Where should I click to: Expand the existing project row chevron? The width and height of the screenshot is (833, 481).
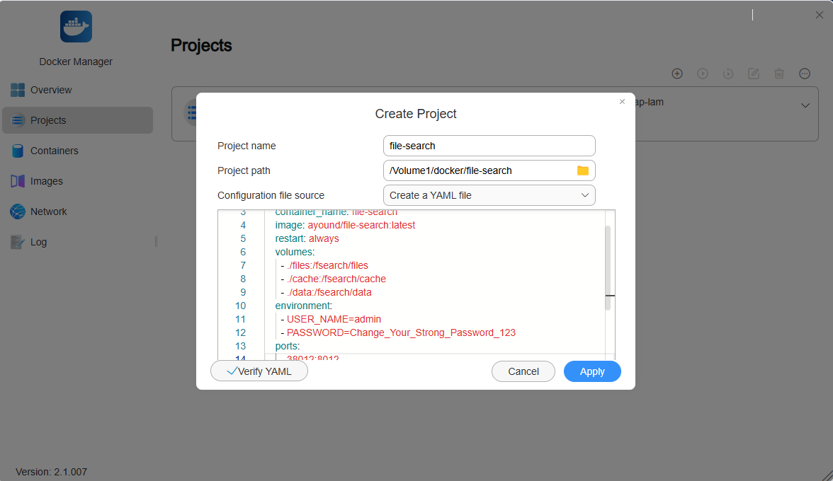(x=805, y=105)
